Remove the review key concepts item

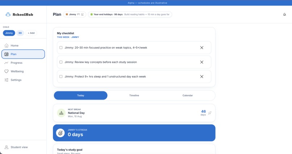(x=202, y=62)
